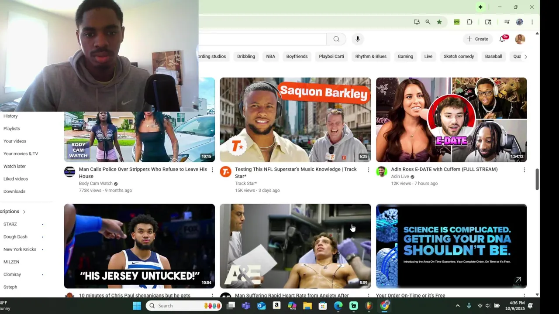Open the Saquon Barkley video thumbnail

tap(295, 120)
